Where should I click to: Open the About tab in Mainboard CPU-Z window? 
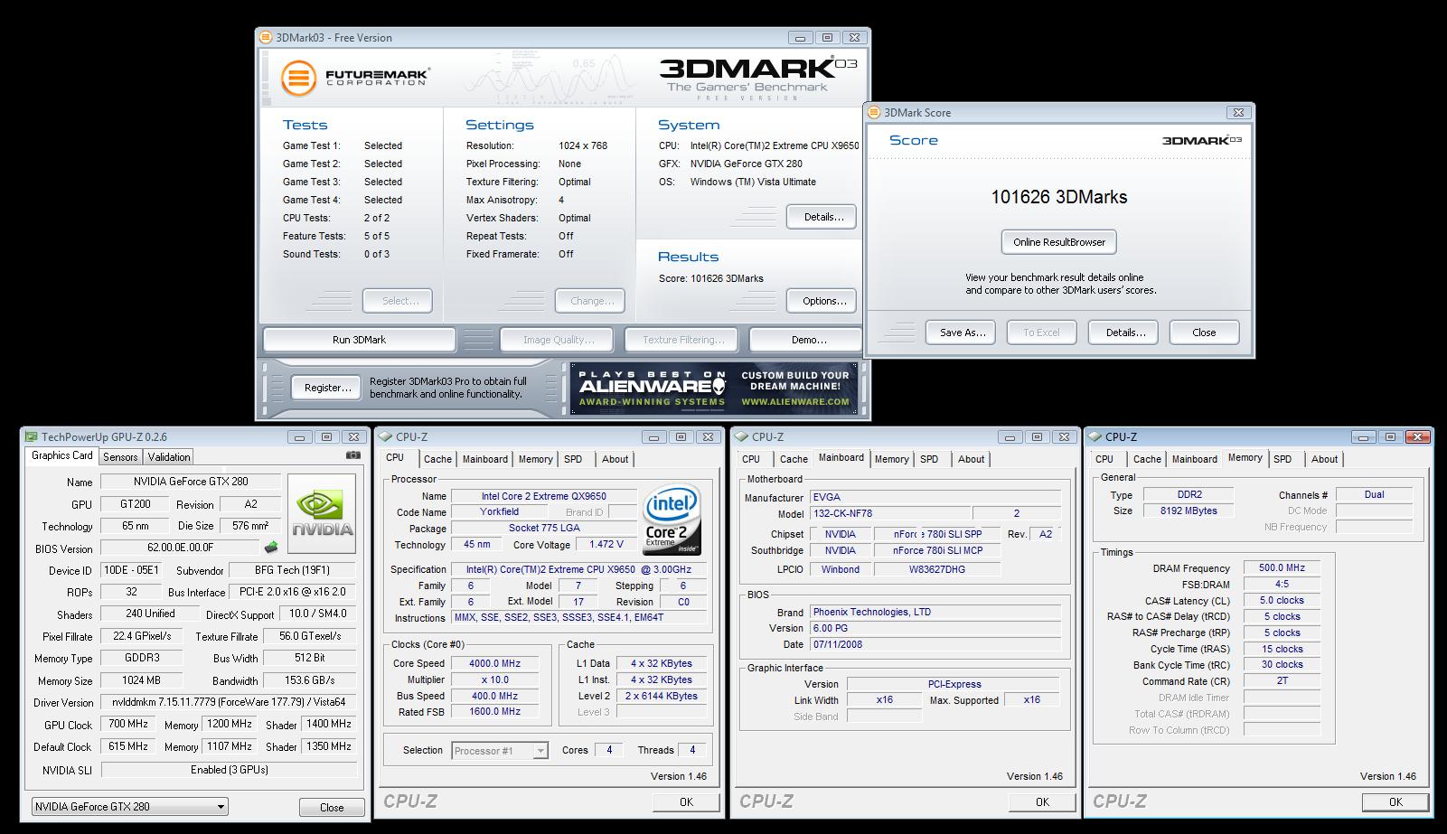pos(972,459)
